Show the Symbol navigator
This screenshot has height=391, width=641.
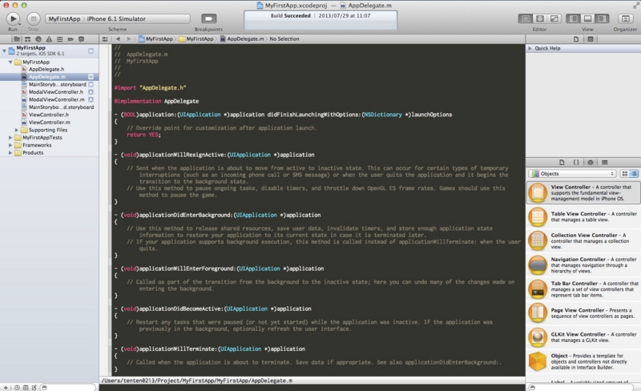[x=27, y=38]
